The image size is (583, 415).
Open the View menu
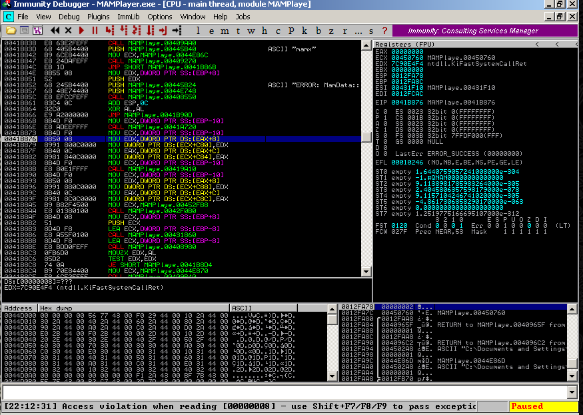point(43,17)
